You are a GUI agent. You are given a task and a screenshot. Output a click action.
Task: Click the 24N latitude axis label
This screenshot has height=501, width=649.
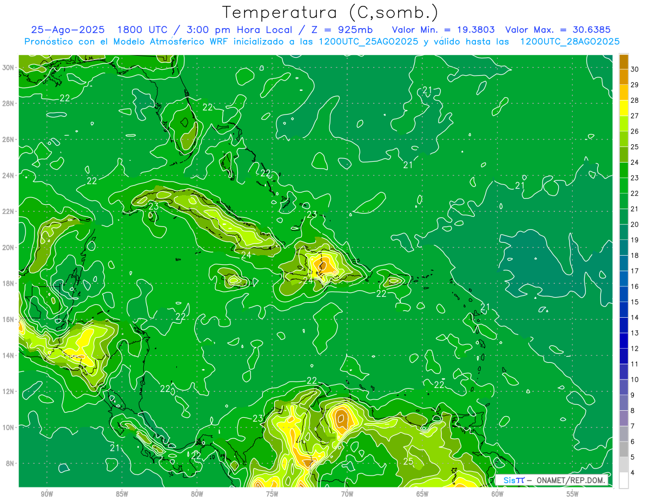click(8, 175)
